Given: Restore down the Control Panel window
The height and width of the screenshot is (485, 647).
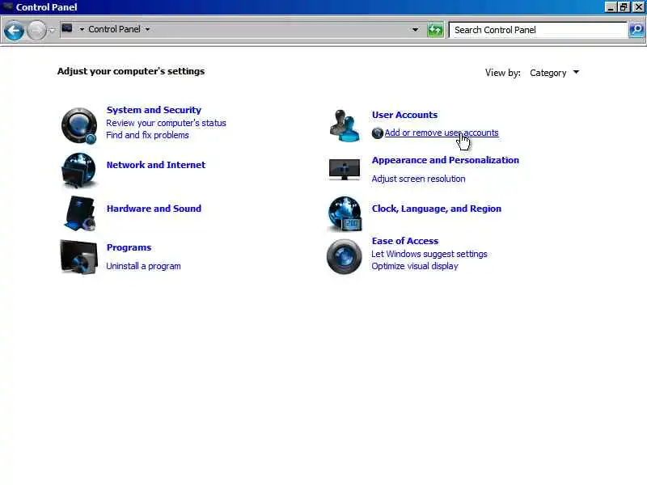Looking at the screenshot, I should 624,7.
